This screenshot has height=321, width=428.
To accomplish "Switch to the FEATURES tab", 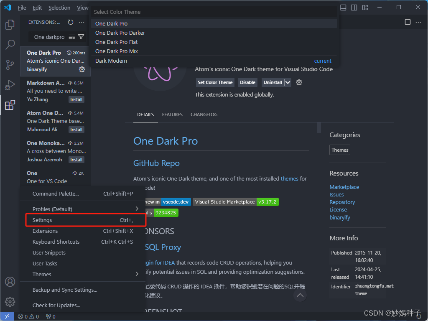I will coord(172,115).
